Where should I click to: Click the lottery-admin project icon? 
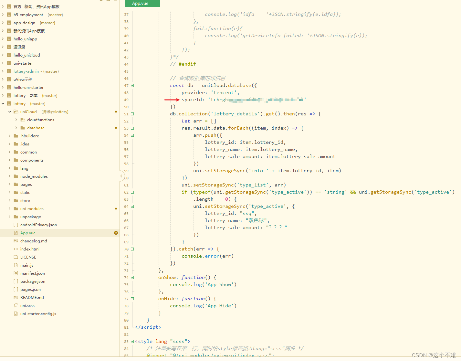[9, 71]
